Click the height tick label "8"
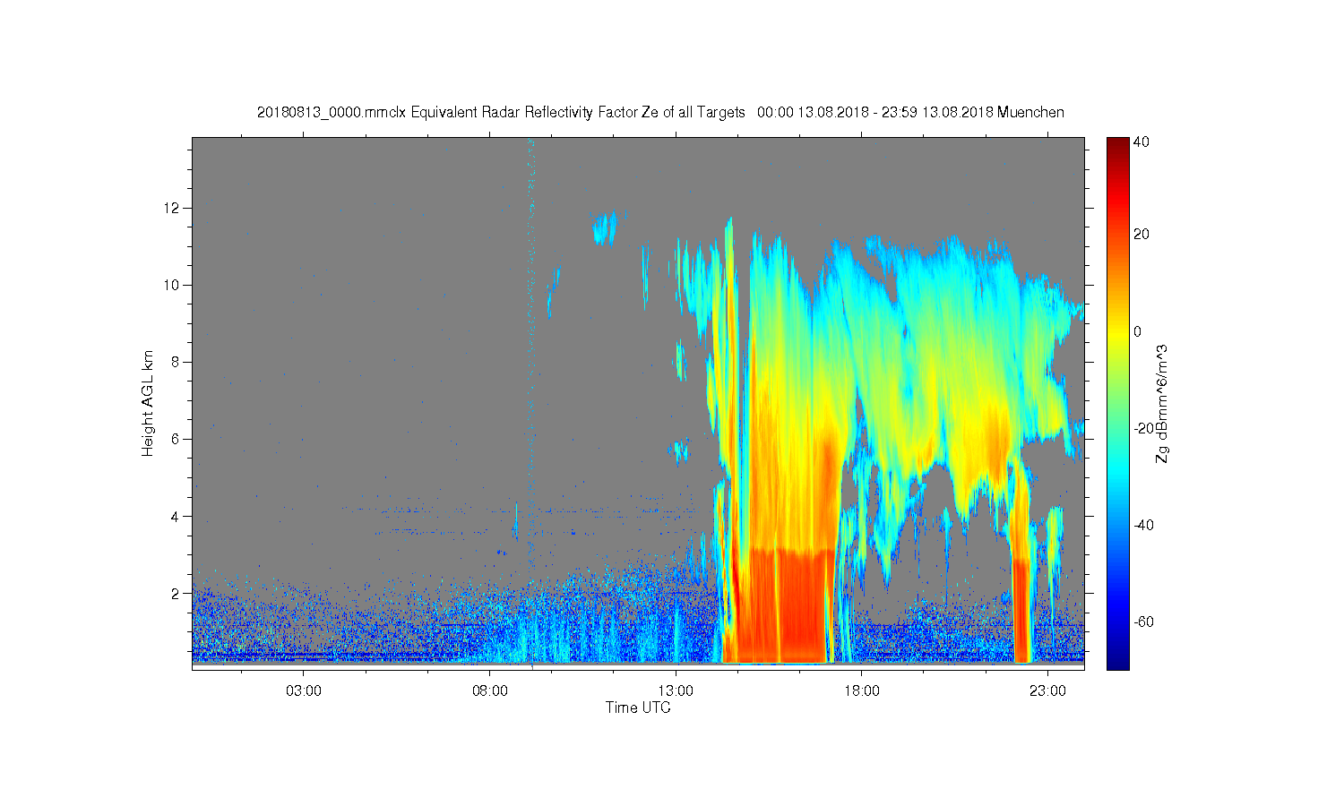1344x806 pixels. (x=176, y=362)
